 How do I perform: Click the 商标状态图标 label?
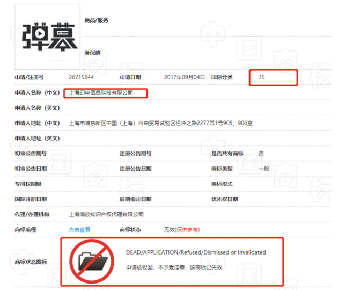tap(31, 262)
